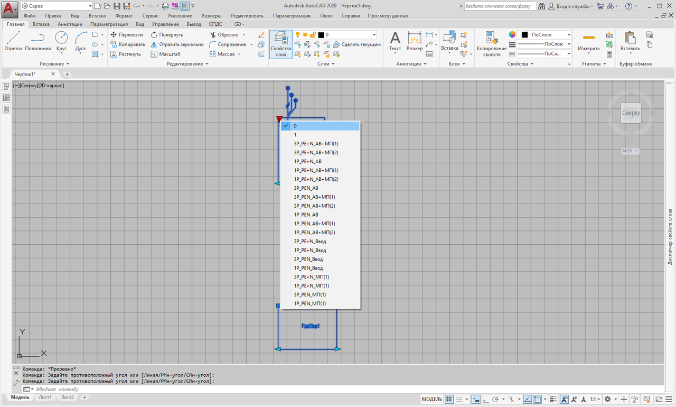Select the Отрезок line tool
Viewport: 676px width, 407px height.
click(13, 42)
